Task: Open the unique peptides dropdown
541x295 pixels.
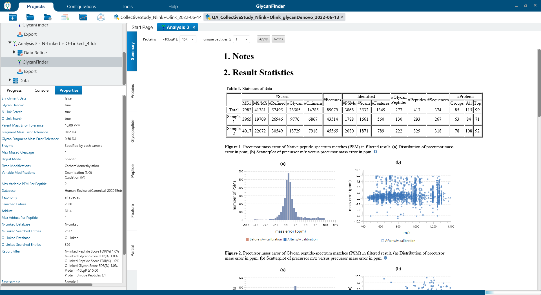Action: tap(246, 39)
